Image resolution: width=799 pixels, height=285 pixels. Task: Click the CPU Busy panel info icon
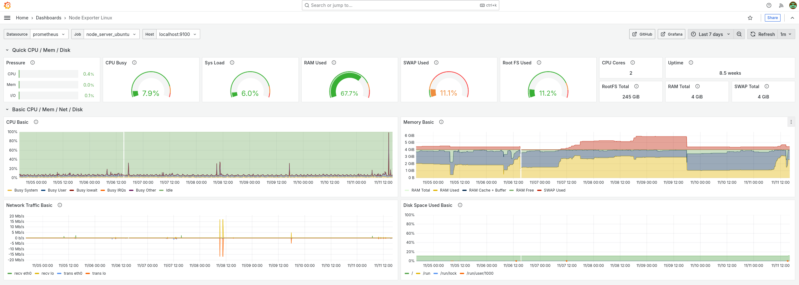coord(134,62)
